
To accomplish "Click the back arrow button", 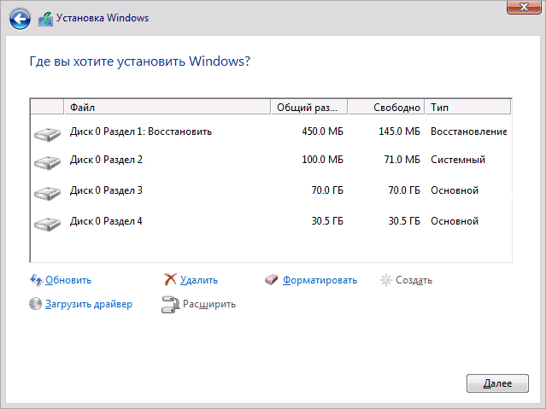I will (21, 17).
